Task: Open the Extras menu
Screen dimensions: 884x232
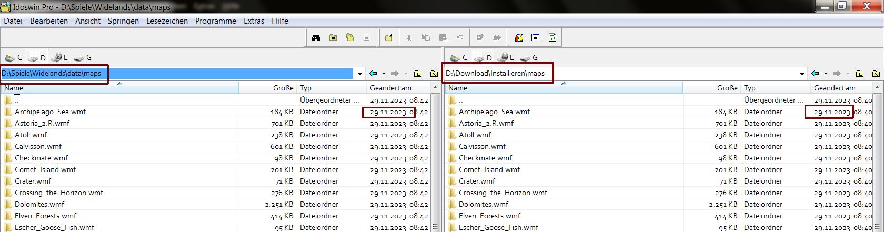Action: tap(254, 21)
